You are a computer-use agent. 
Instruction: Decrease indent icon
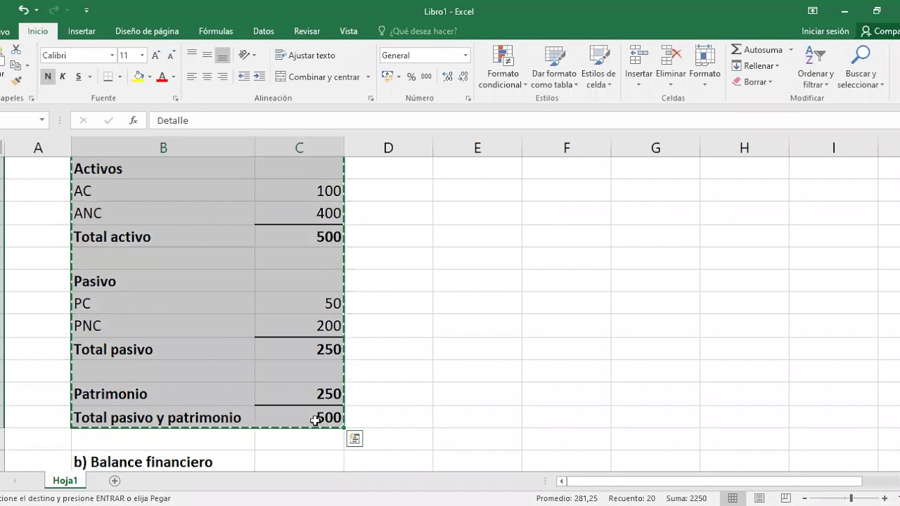[x=244, y=77]
